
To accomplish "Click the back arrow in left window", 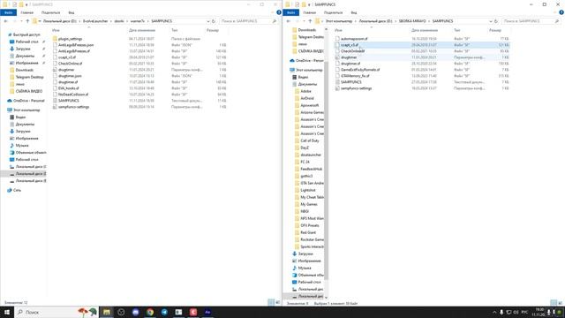I will [x=6, y=21].
